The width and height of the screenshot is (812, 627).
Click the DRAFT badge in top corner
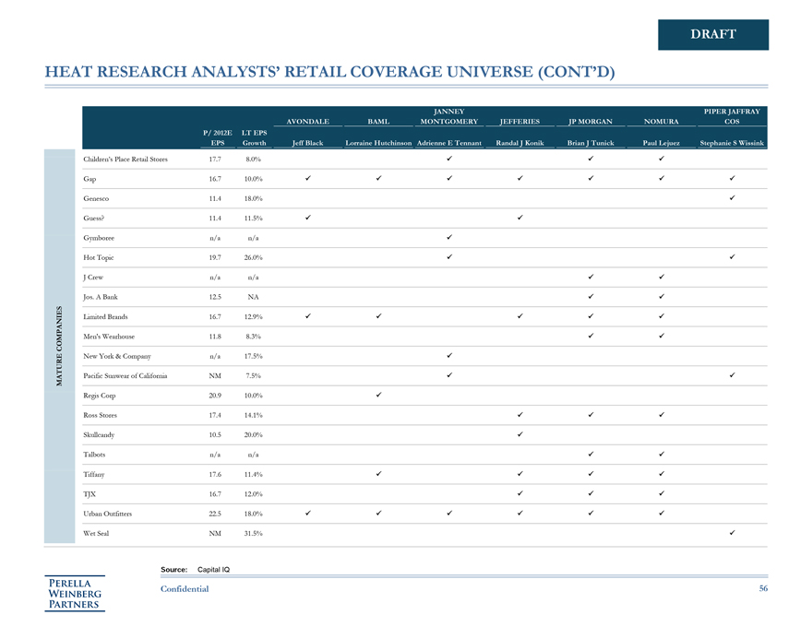(713, 34)
